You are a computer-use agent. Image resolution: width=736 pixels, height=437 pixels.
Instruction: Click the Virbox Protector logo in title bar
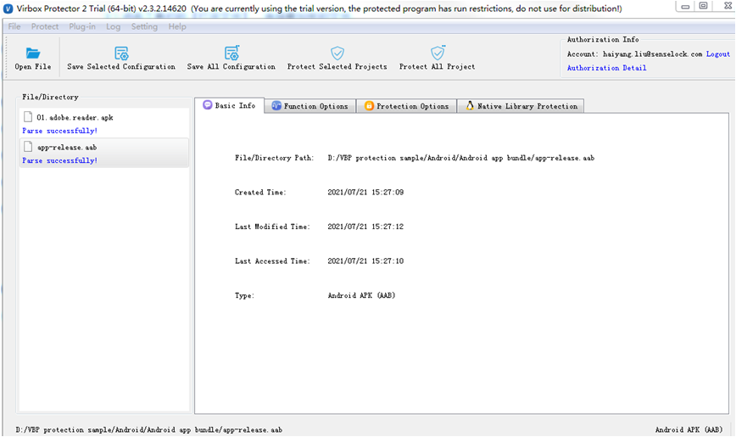(x=8, y=8)
